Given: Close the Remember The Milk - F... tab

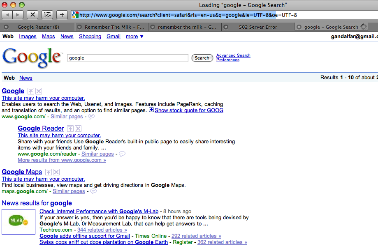Looking at the screenshot, I should click(x=79, y=27).
